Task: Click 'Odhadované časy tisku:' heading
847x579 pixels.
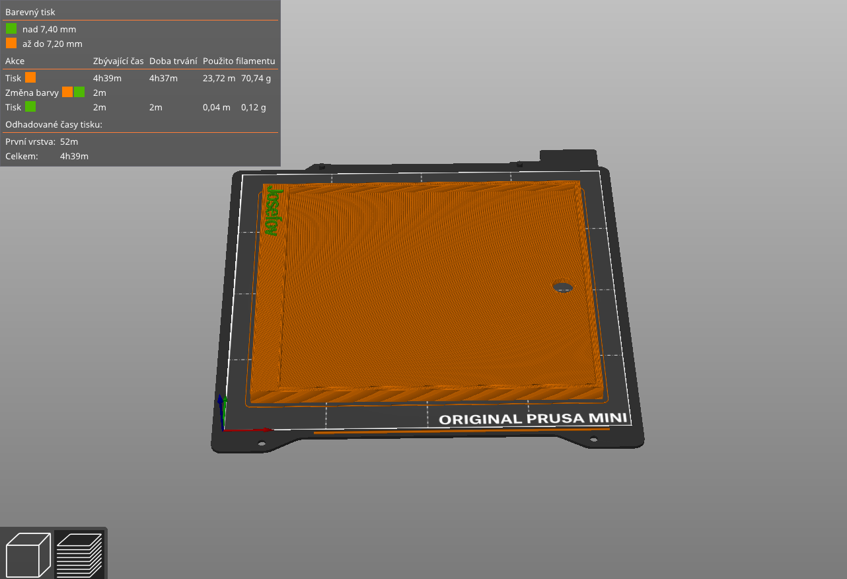Action: point(54,124)
